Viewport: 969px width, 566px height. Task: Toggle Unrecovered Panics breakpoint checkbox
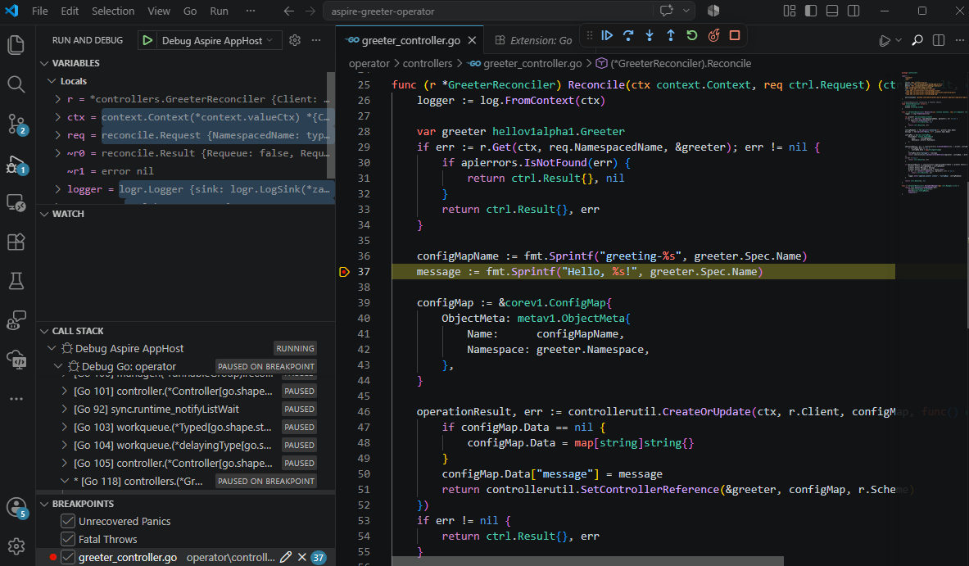68,522
